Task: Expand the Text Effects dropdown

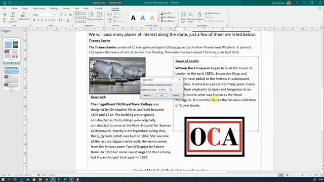Action: point(175,21)
